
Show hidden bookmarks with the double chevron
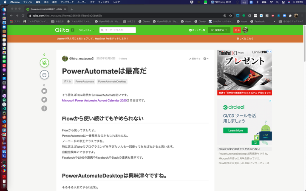(274, 22)
